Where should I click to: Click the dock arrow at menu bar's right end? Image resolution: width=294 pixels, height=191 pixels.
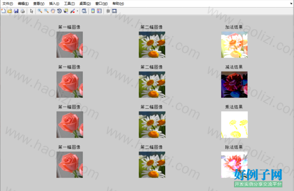coord(291,4)
